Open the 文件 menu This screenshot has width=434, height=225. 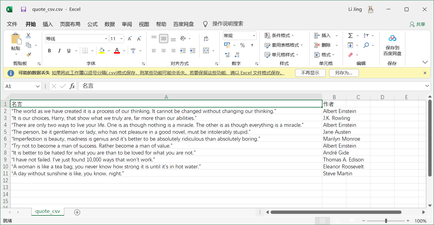point(12,24)
